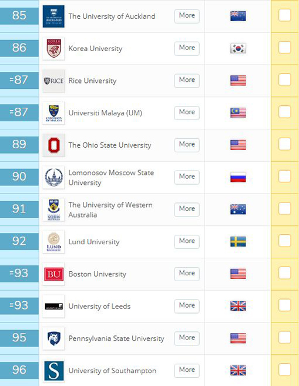Click the University of Auckland logo
This screenshot has width=299, height=386.
pyautogui.click(x=53, y=16)
